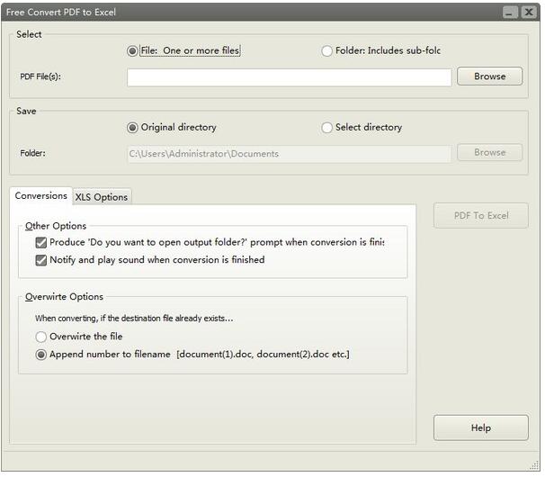Click the 'Folder:' label

tap(32, 153)
